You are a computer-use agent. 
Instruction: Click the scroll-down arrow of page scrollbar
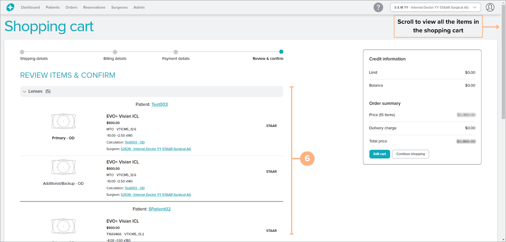click(503, 239)
